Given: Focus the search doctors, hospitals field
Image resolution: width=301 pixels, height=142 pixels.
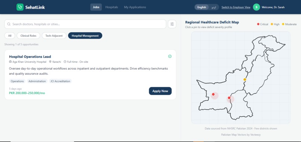Looking at the screenshot, I should click(x=85, y=24).
